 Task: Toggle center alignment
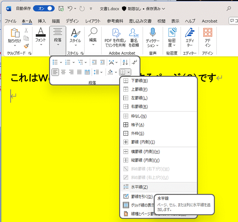coord(63,72)
